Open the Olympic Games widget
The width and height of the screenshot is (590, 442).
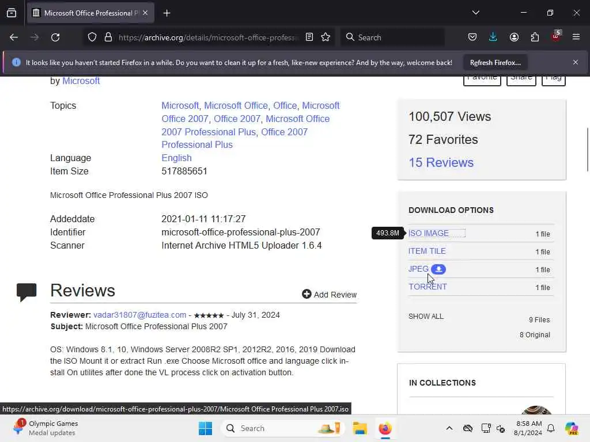pyautogui.click(x=45, y=428)
